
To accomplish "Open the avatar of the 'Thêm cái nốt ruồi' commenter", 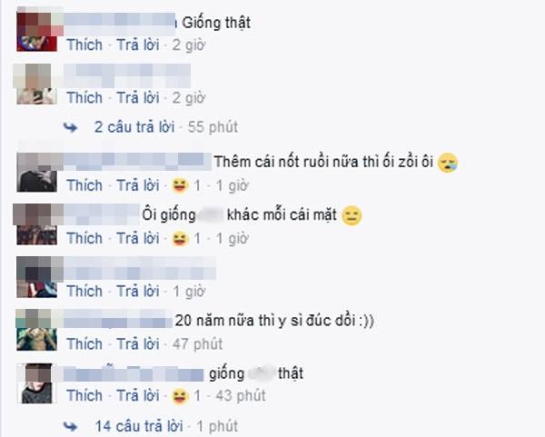I will pos(37,173).
